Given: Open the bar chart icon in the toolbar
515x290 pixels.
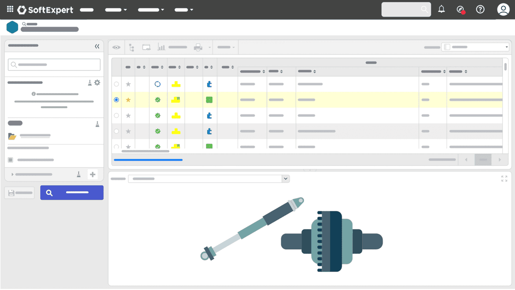Looking at the screenshot, I should coord(161,47).
